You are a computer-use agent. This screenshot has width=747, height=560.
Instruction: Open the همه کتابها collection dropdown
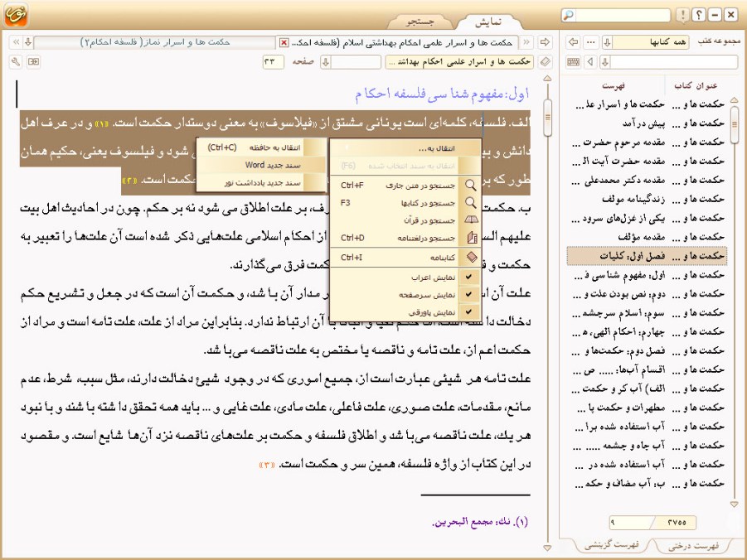pyautogui.click(x=607, y=42)
